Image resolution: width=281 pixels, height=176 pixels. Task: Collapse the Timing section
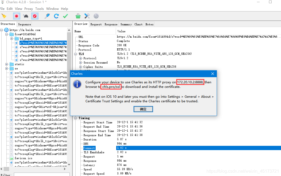[75, 118]
